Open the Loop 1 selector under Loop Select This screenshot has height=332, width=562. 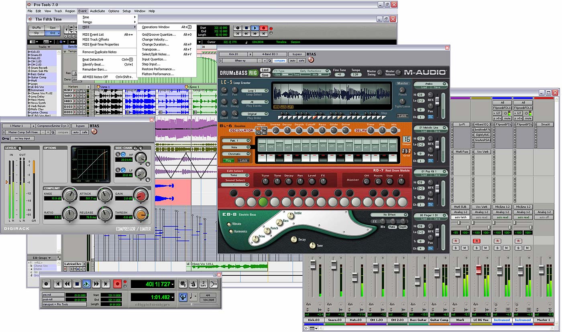tap(256, 90)
